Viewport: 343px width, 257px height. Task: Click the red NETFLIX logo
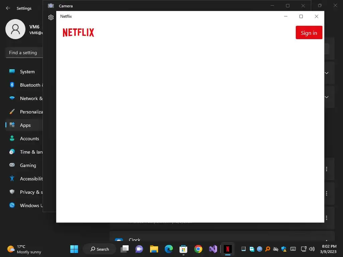78,32
